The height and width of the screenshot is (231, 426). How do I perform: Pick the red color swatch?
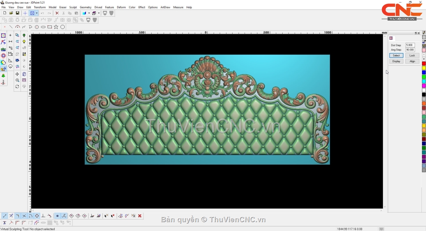[x=424, y=64]
